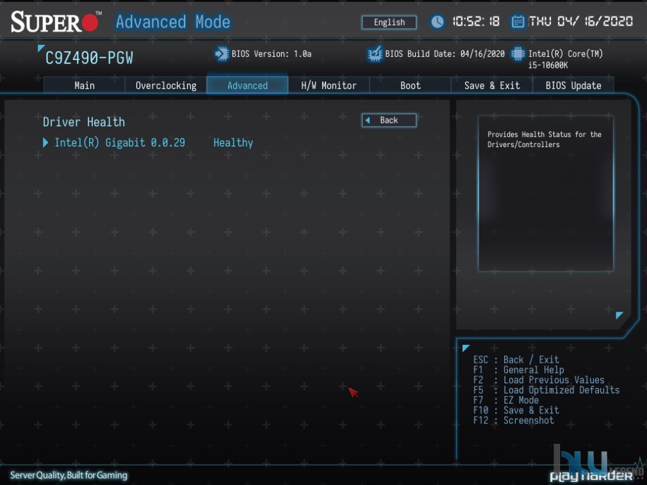Click the Driver Health heading
This screenshot has height=485, width=647.
point(84,122)
